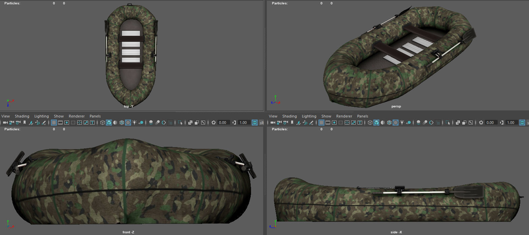Click Image Plane icon in front view toolbar
Screen dimensions: 529x235
coord(31,123)
